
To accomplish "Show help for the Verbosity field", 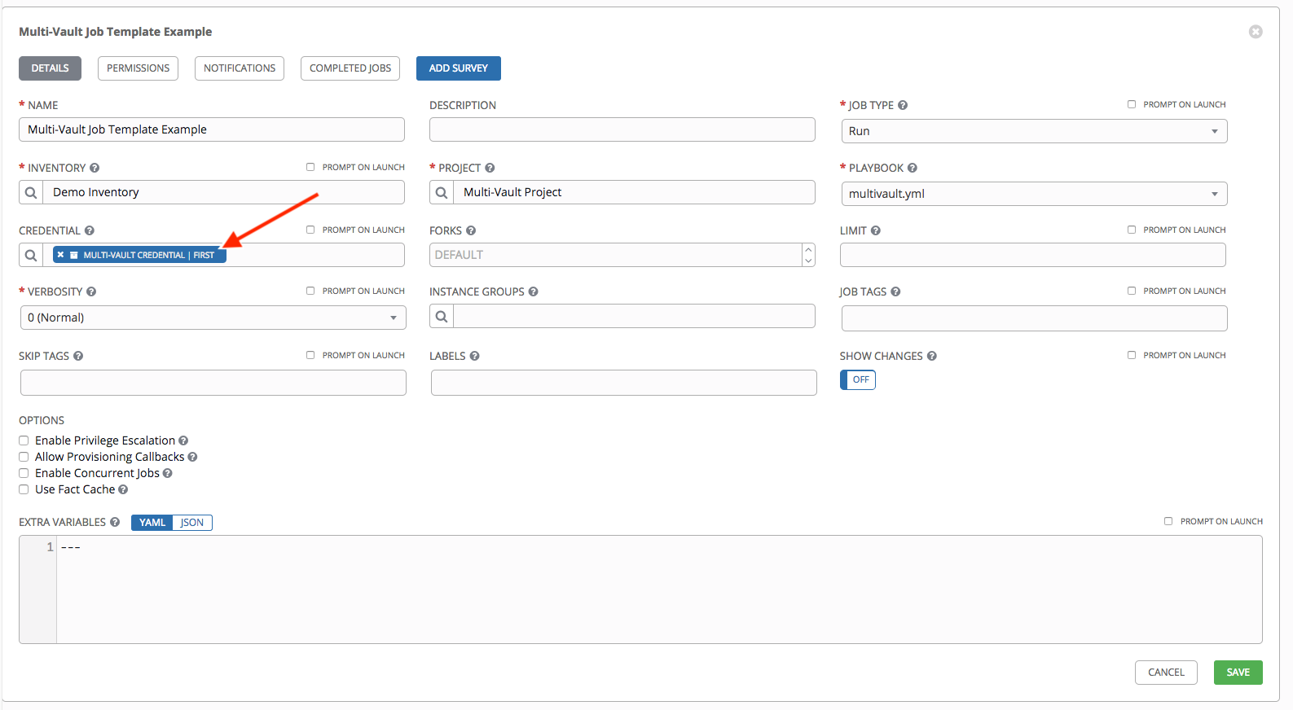I will [91, 291].
